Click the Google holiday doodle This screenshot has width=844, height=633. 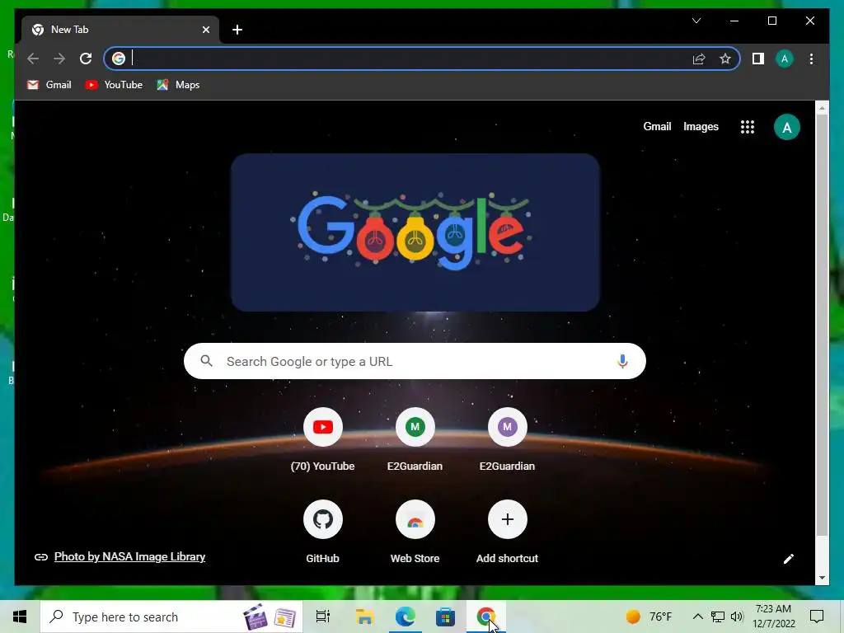pos(415,232)
